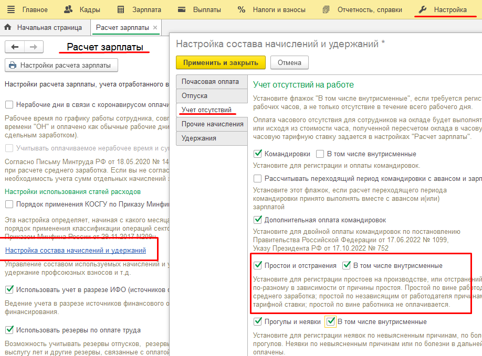The width and height of the screenshot is (482, 356).
Task: Click Настройки использования статей расходов heading
Action: click(73, 192)
